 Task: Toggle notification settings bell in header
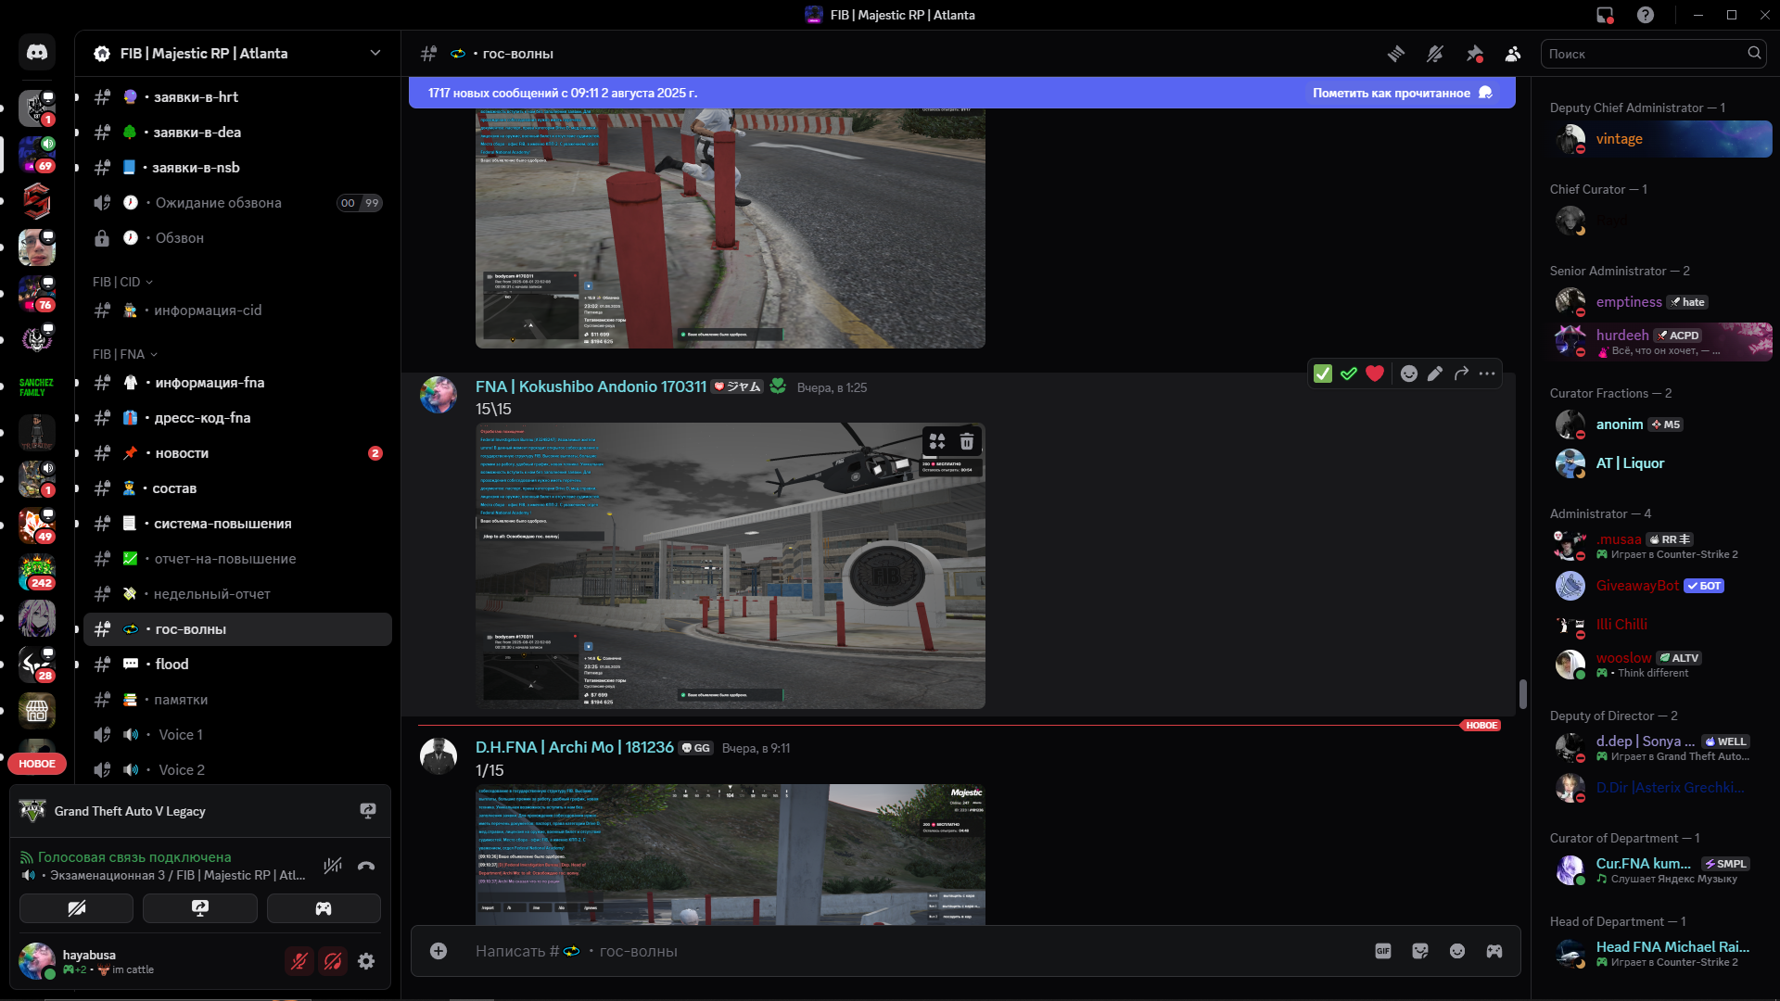pyautogui.click(x=1435, y=54)
